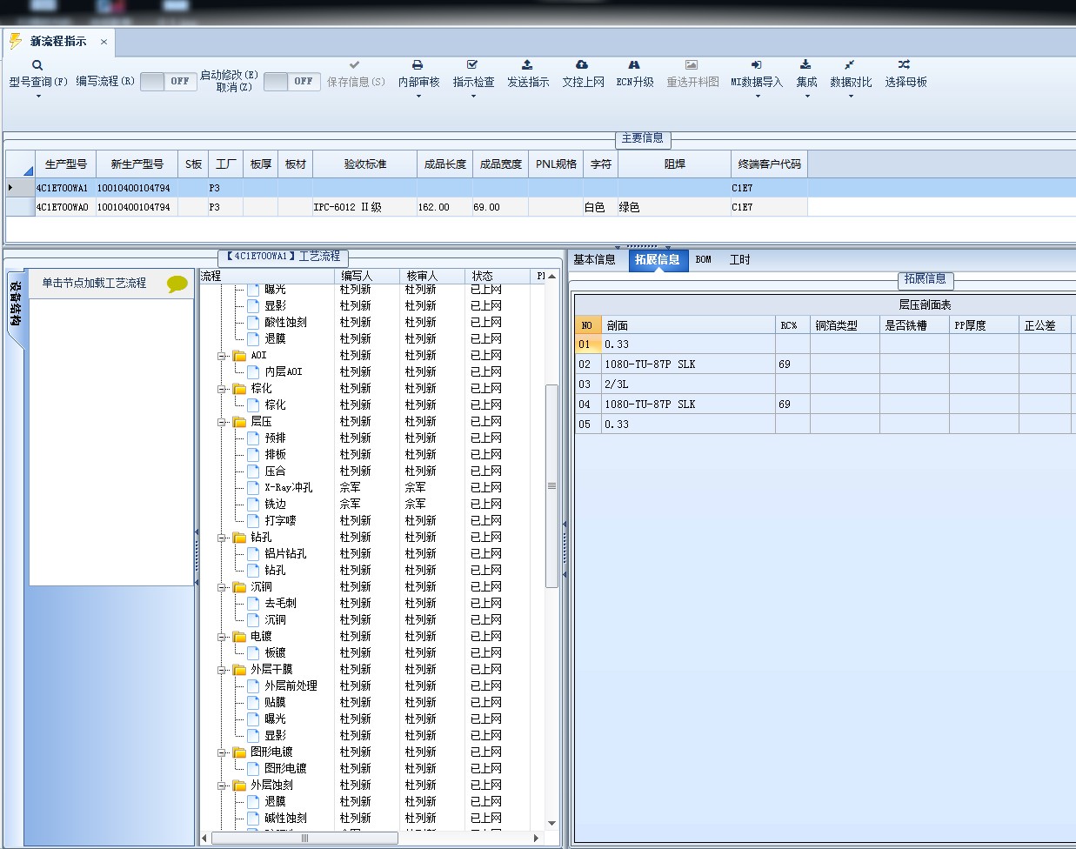Collapse the 沉铜 tree node
Image resolution: width=1076 pixels, height=849 pixels.
(223, 587)
